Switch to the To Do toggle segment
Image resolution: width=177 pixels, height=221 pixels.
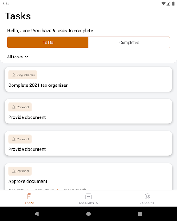coord(48,42)
